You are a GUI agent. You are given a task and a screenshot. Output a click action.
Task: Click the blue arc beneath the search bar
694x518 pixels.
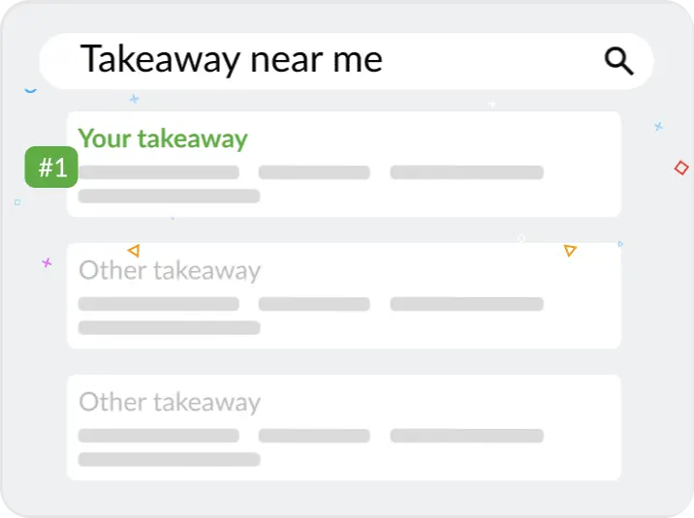[31, 91]
